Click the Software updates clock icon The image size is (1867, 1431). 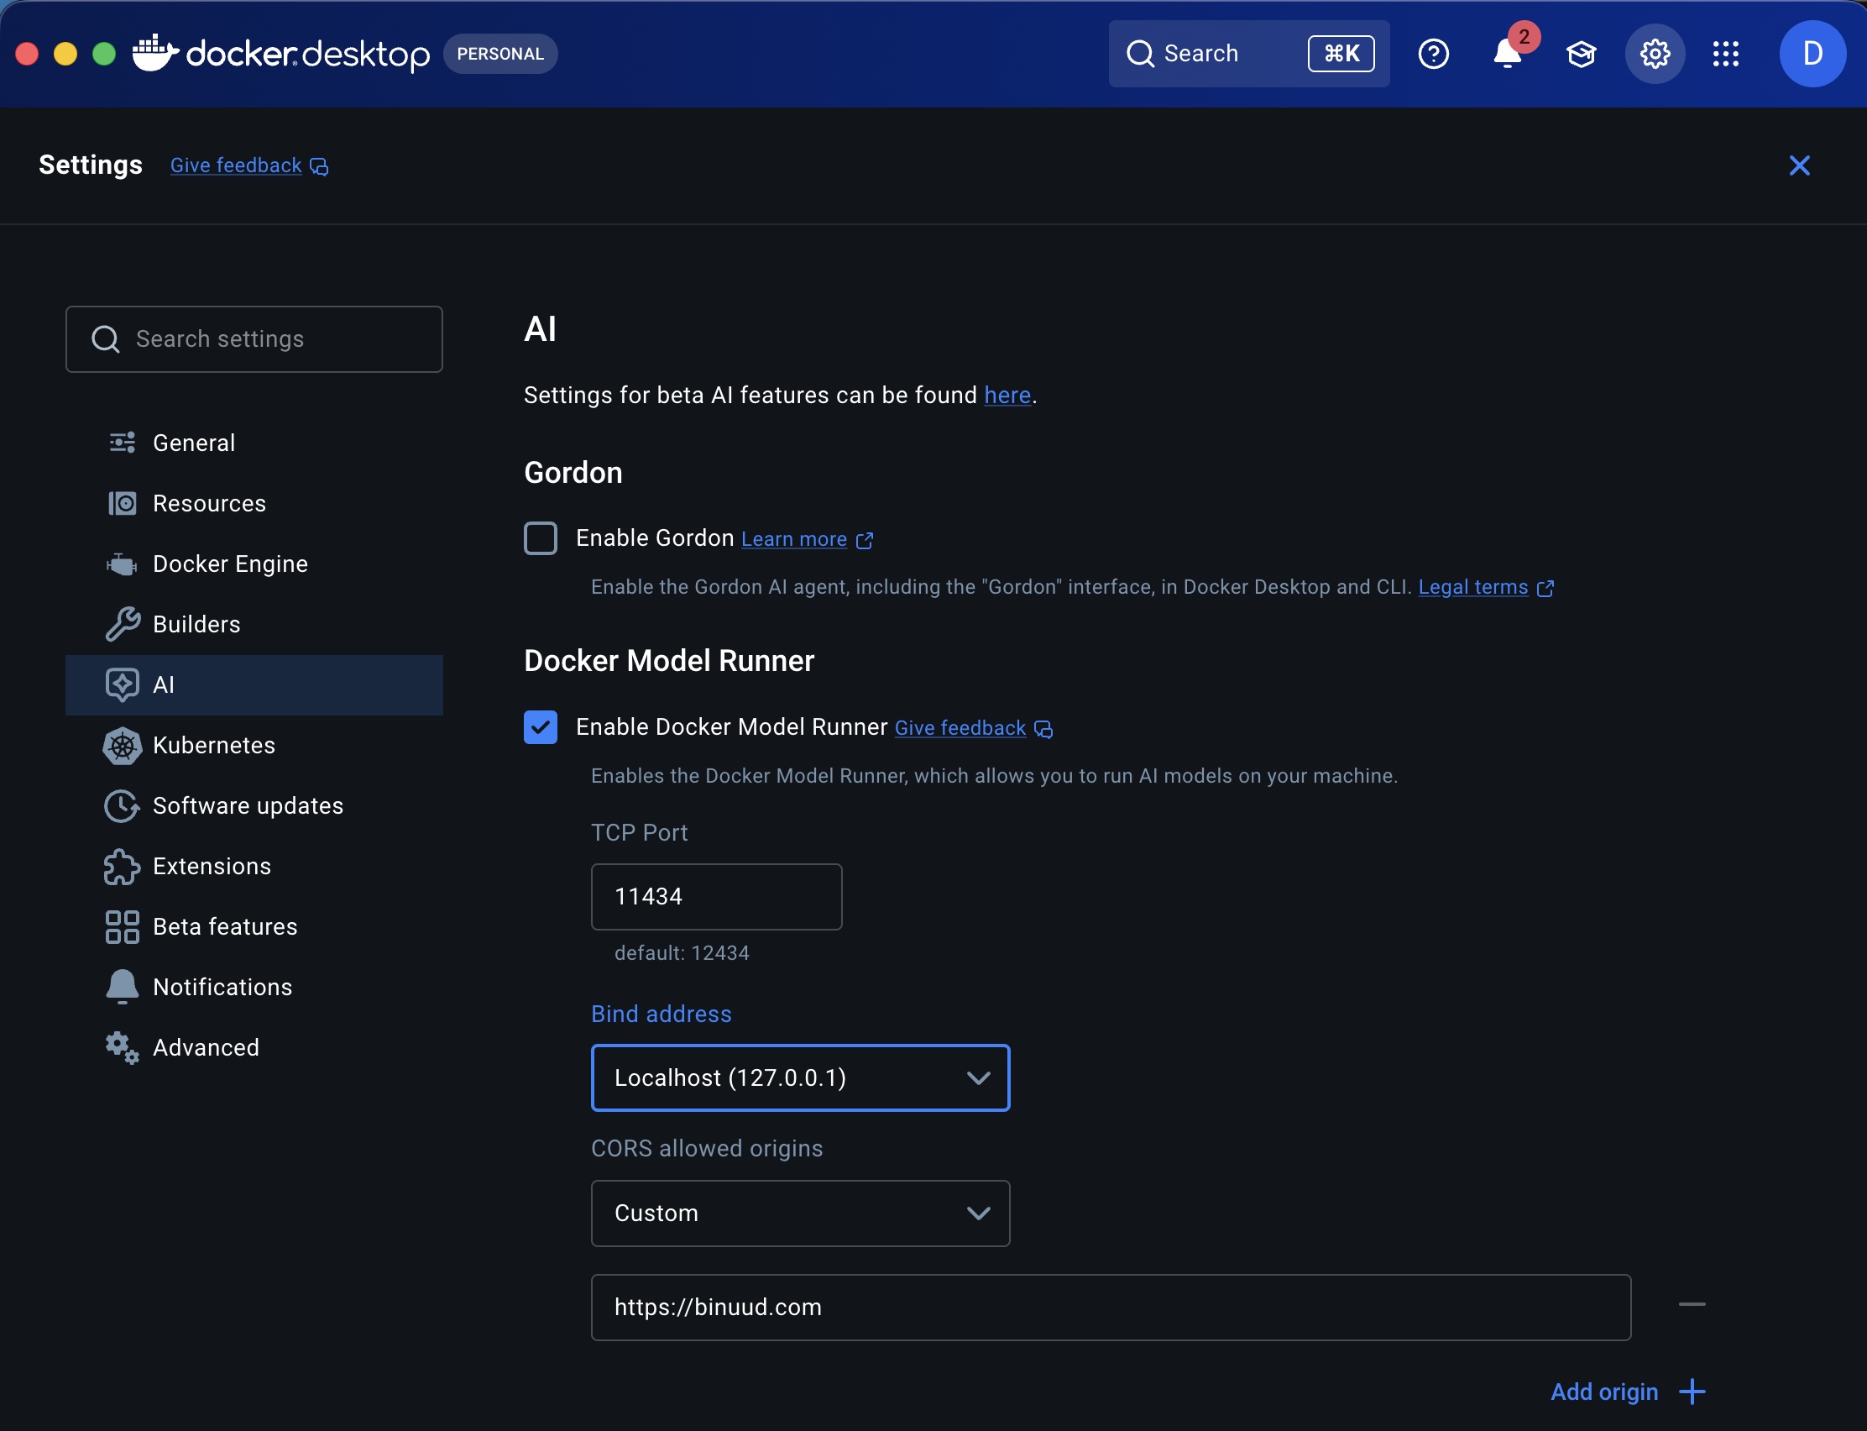pyautogui.click(x=122, y=806)
